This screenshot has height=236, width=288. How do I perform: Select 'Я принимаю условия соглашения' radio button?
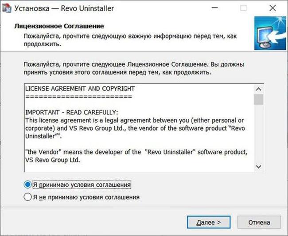[x=27, y=185]
